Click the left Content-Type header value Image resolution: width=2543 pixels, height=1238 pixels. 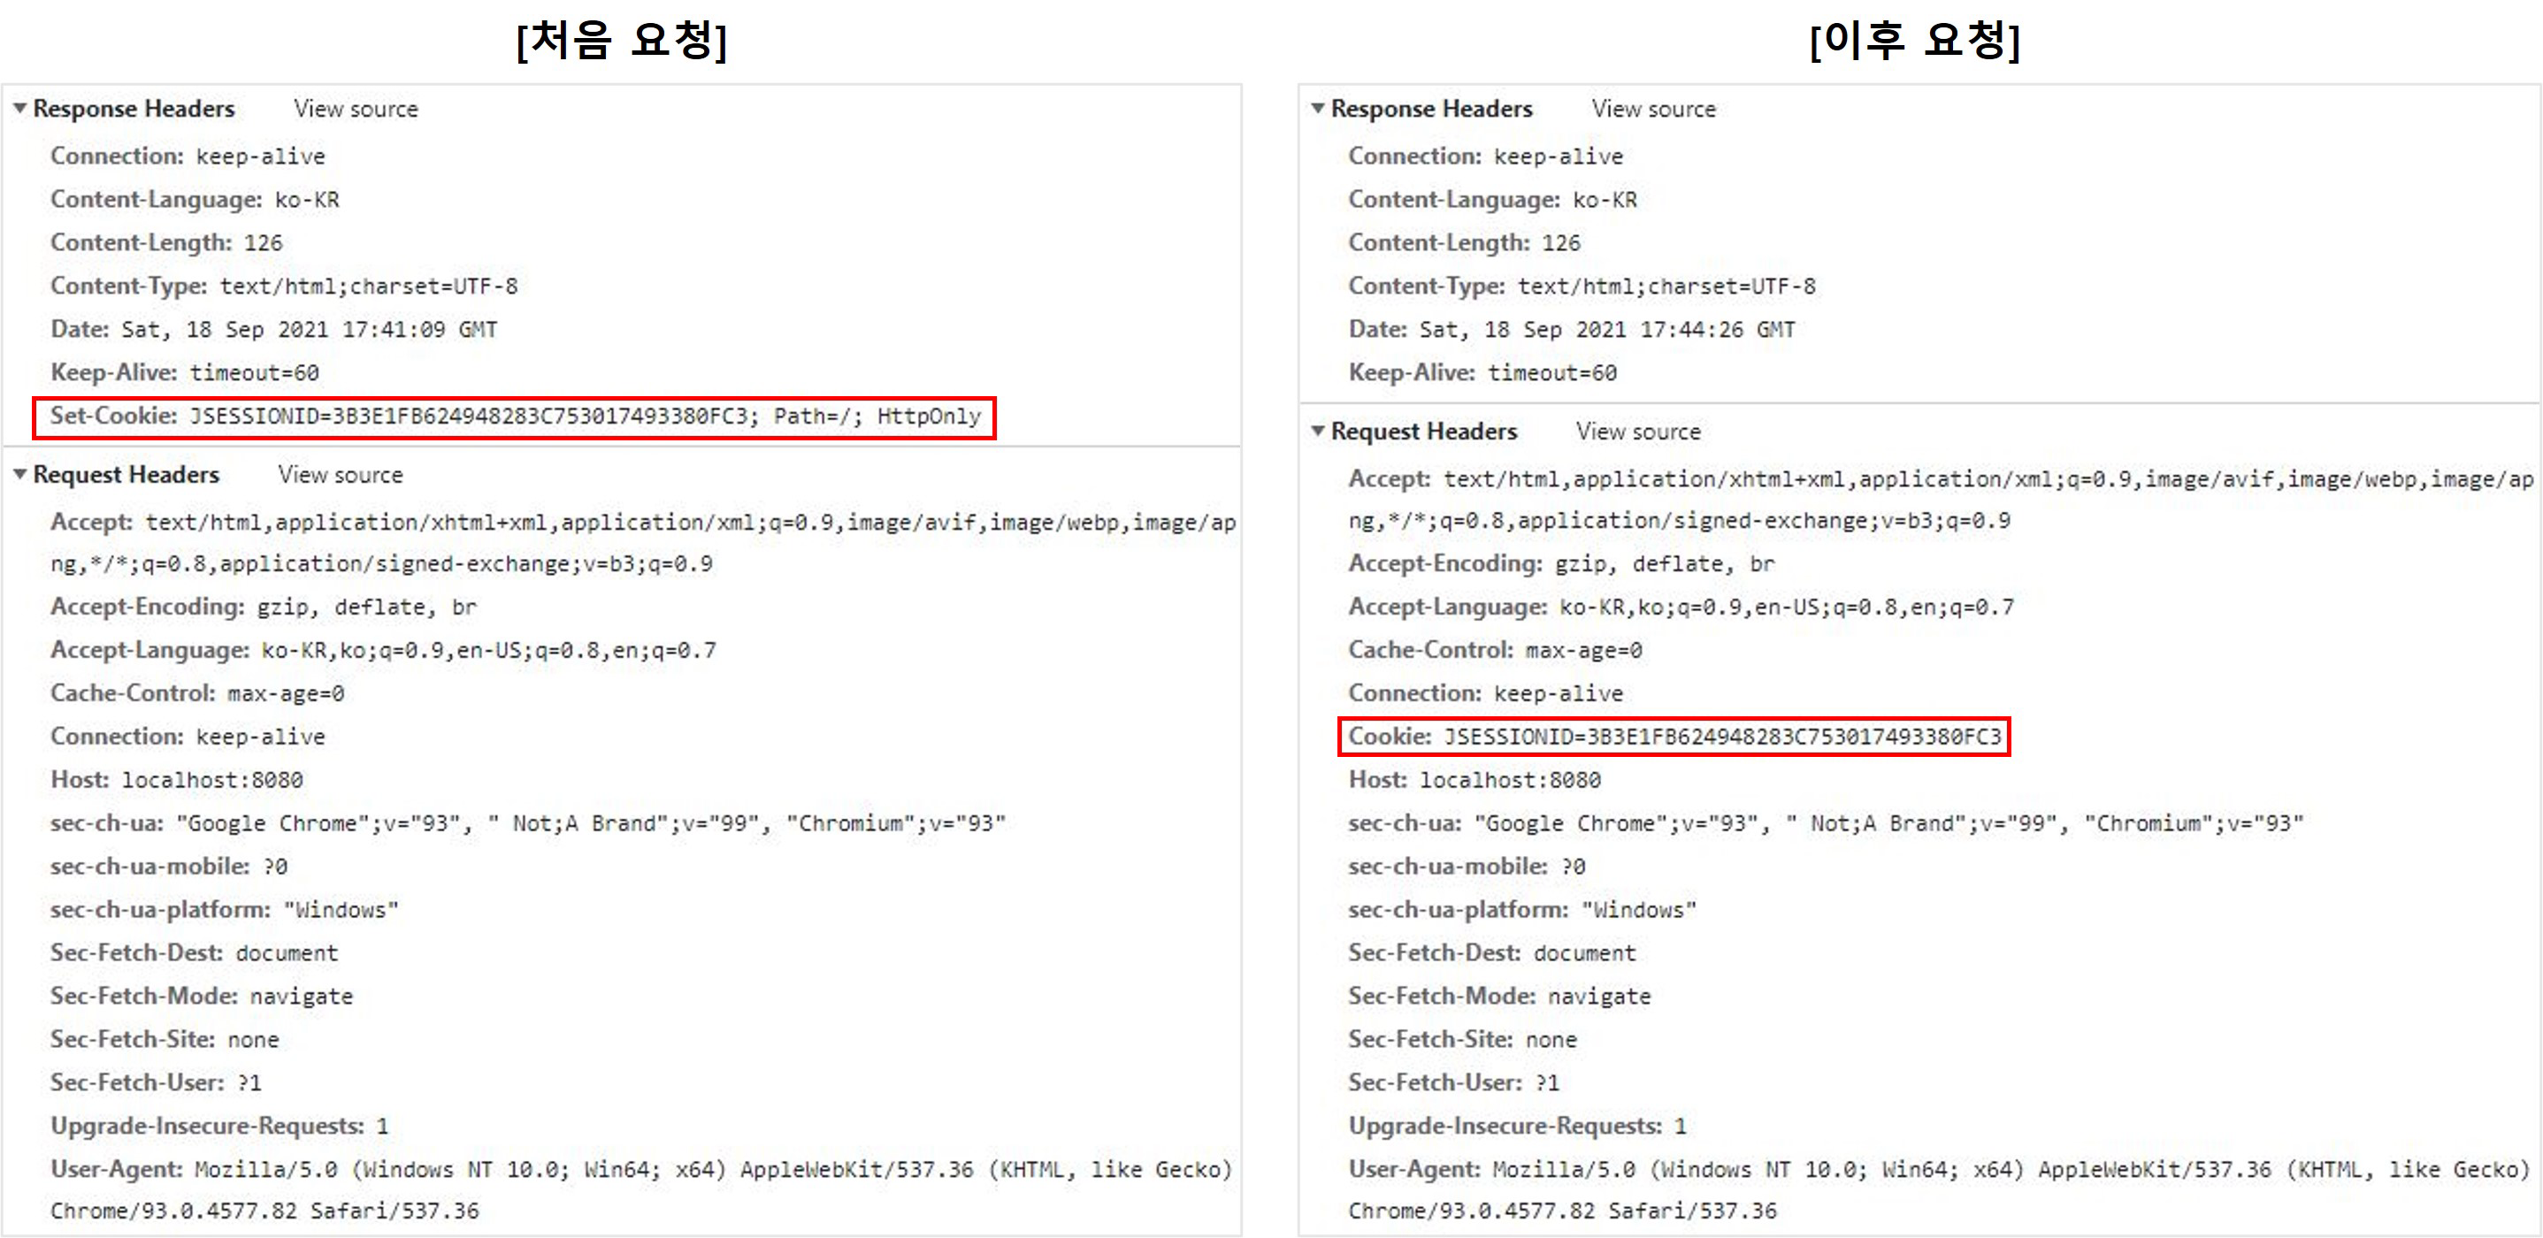tap(368, 287)
